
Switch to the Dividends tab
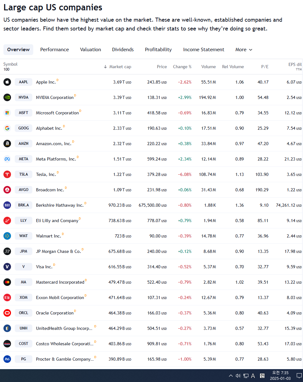pyautogui.click(x=123, y=50)
